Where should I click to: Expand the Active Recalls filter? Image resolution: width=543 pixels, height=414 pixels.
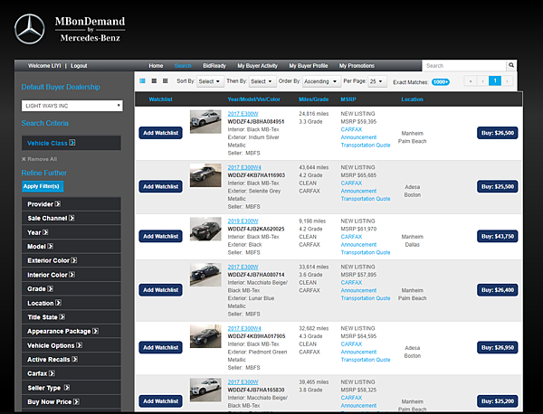click(71, 360)
